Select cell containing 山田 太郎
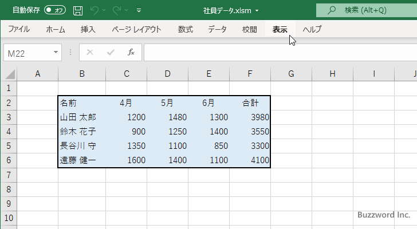Screen dimensions: 417x229 pyautogui.click(x=82, y=117)
